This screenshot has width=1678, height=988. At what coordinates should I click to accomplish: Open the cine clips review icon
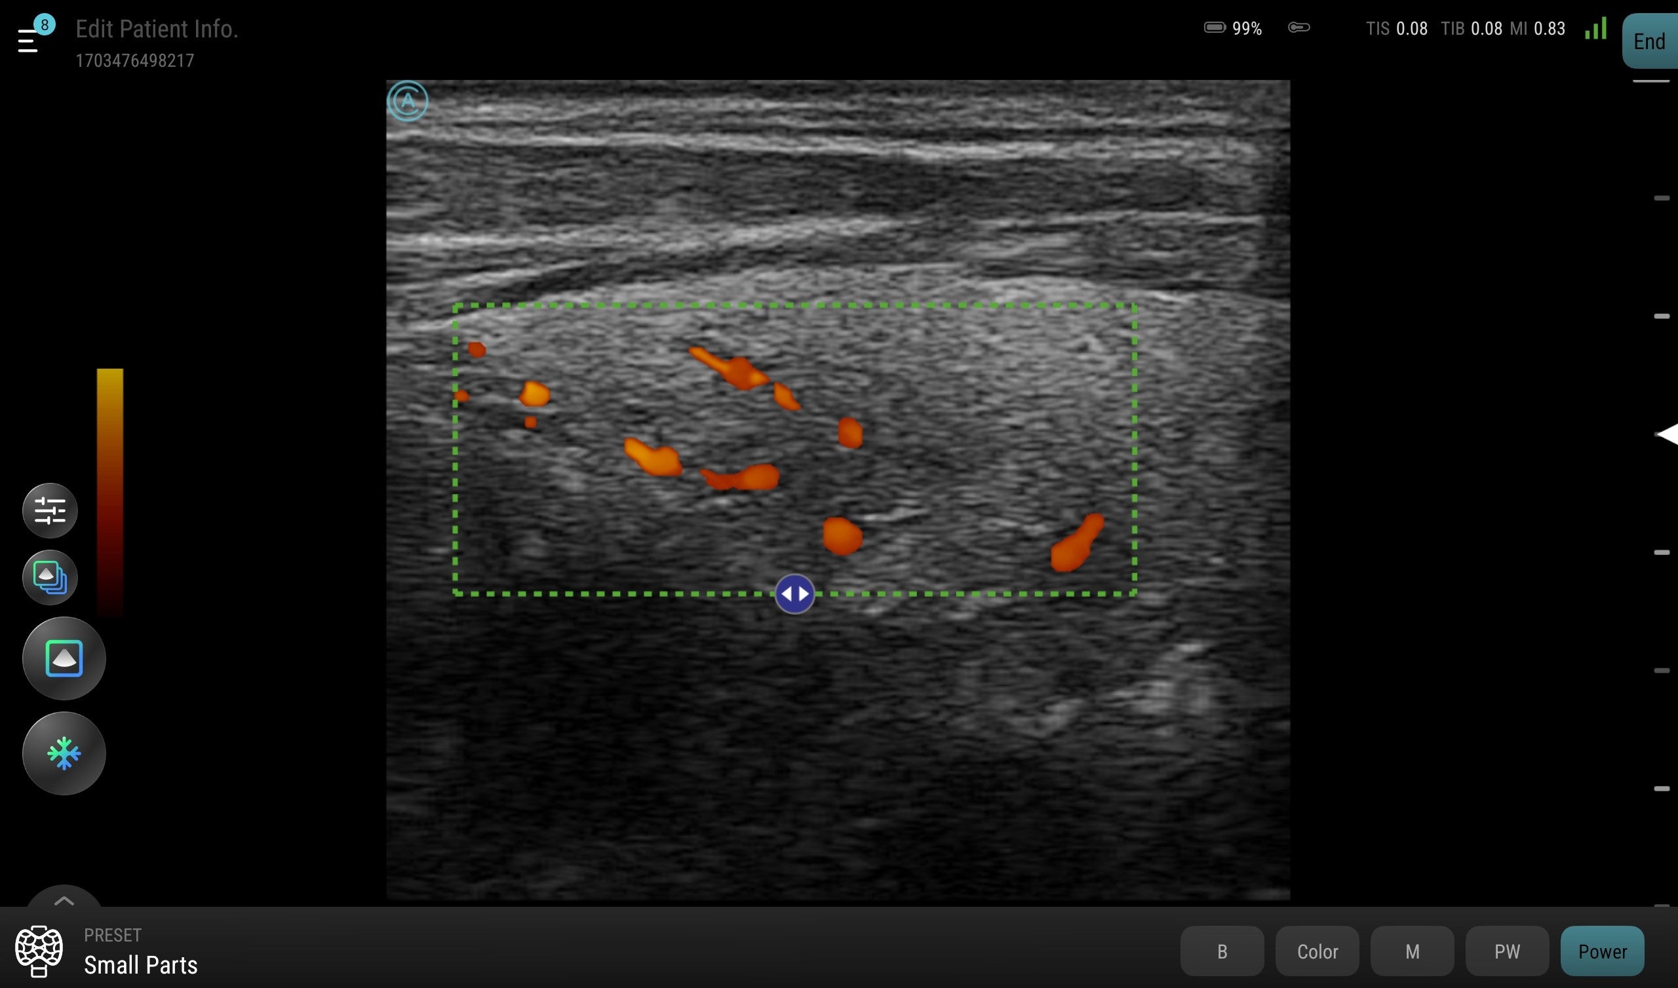click(x=50, y=577)
